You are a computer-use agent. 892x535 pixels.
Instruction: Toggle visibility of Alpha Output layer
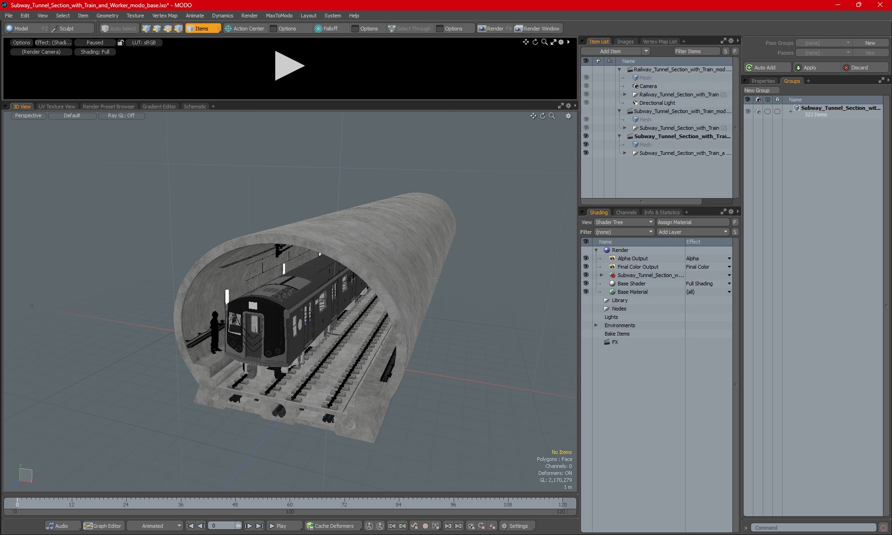pos(586,259)
